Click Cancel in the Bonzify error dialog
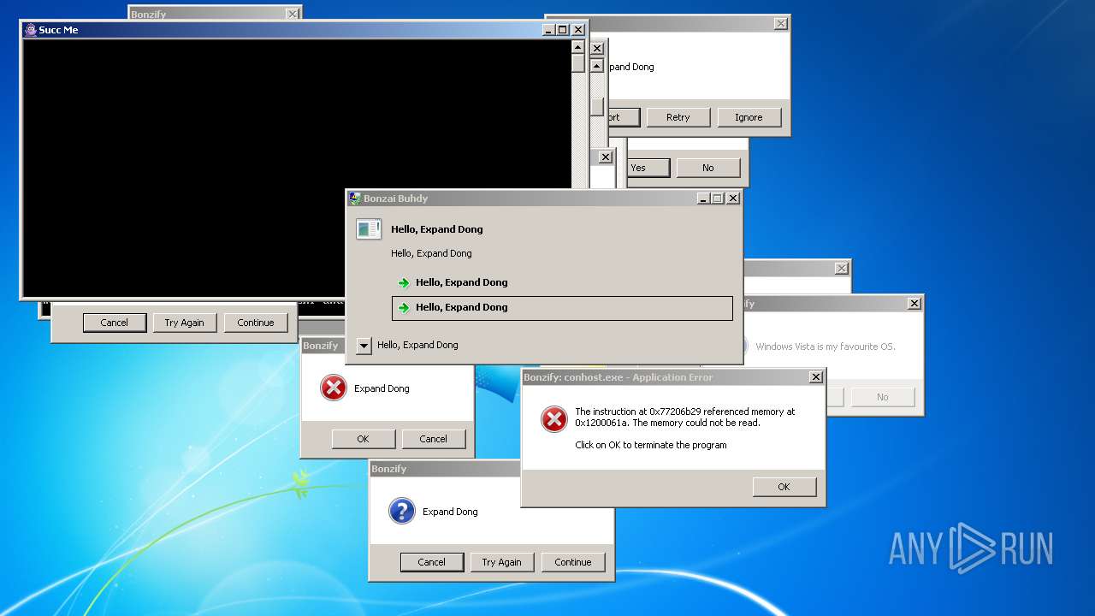 (x=433, y=439)
